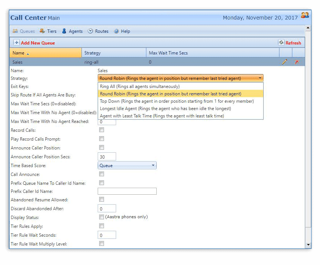Check the Abandoned Resume Allowed box

coord(102,199)
